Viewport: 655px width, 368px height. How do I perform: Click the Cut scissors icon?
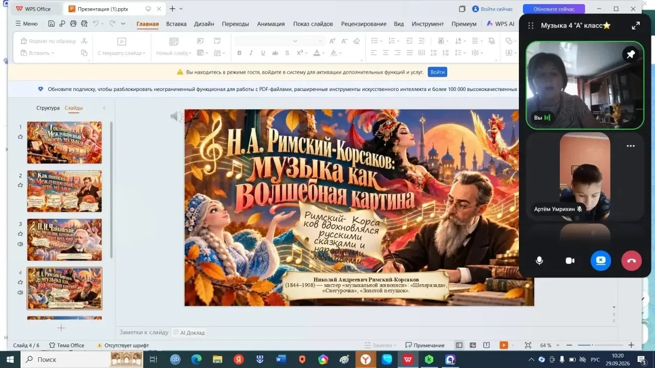tap(84, 41)
